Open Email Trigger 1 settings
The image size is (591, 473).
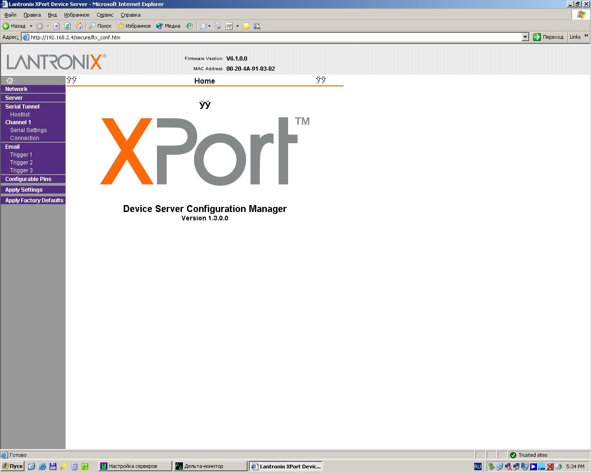point(21,155)
